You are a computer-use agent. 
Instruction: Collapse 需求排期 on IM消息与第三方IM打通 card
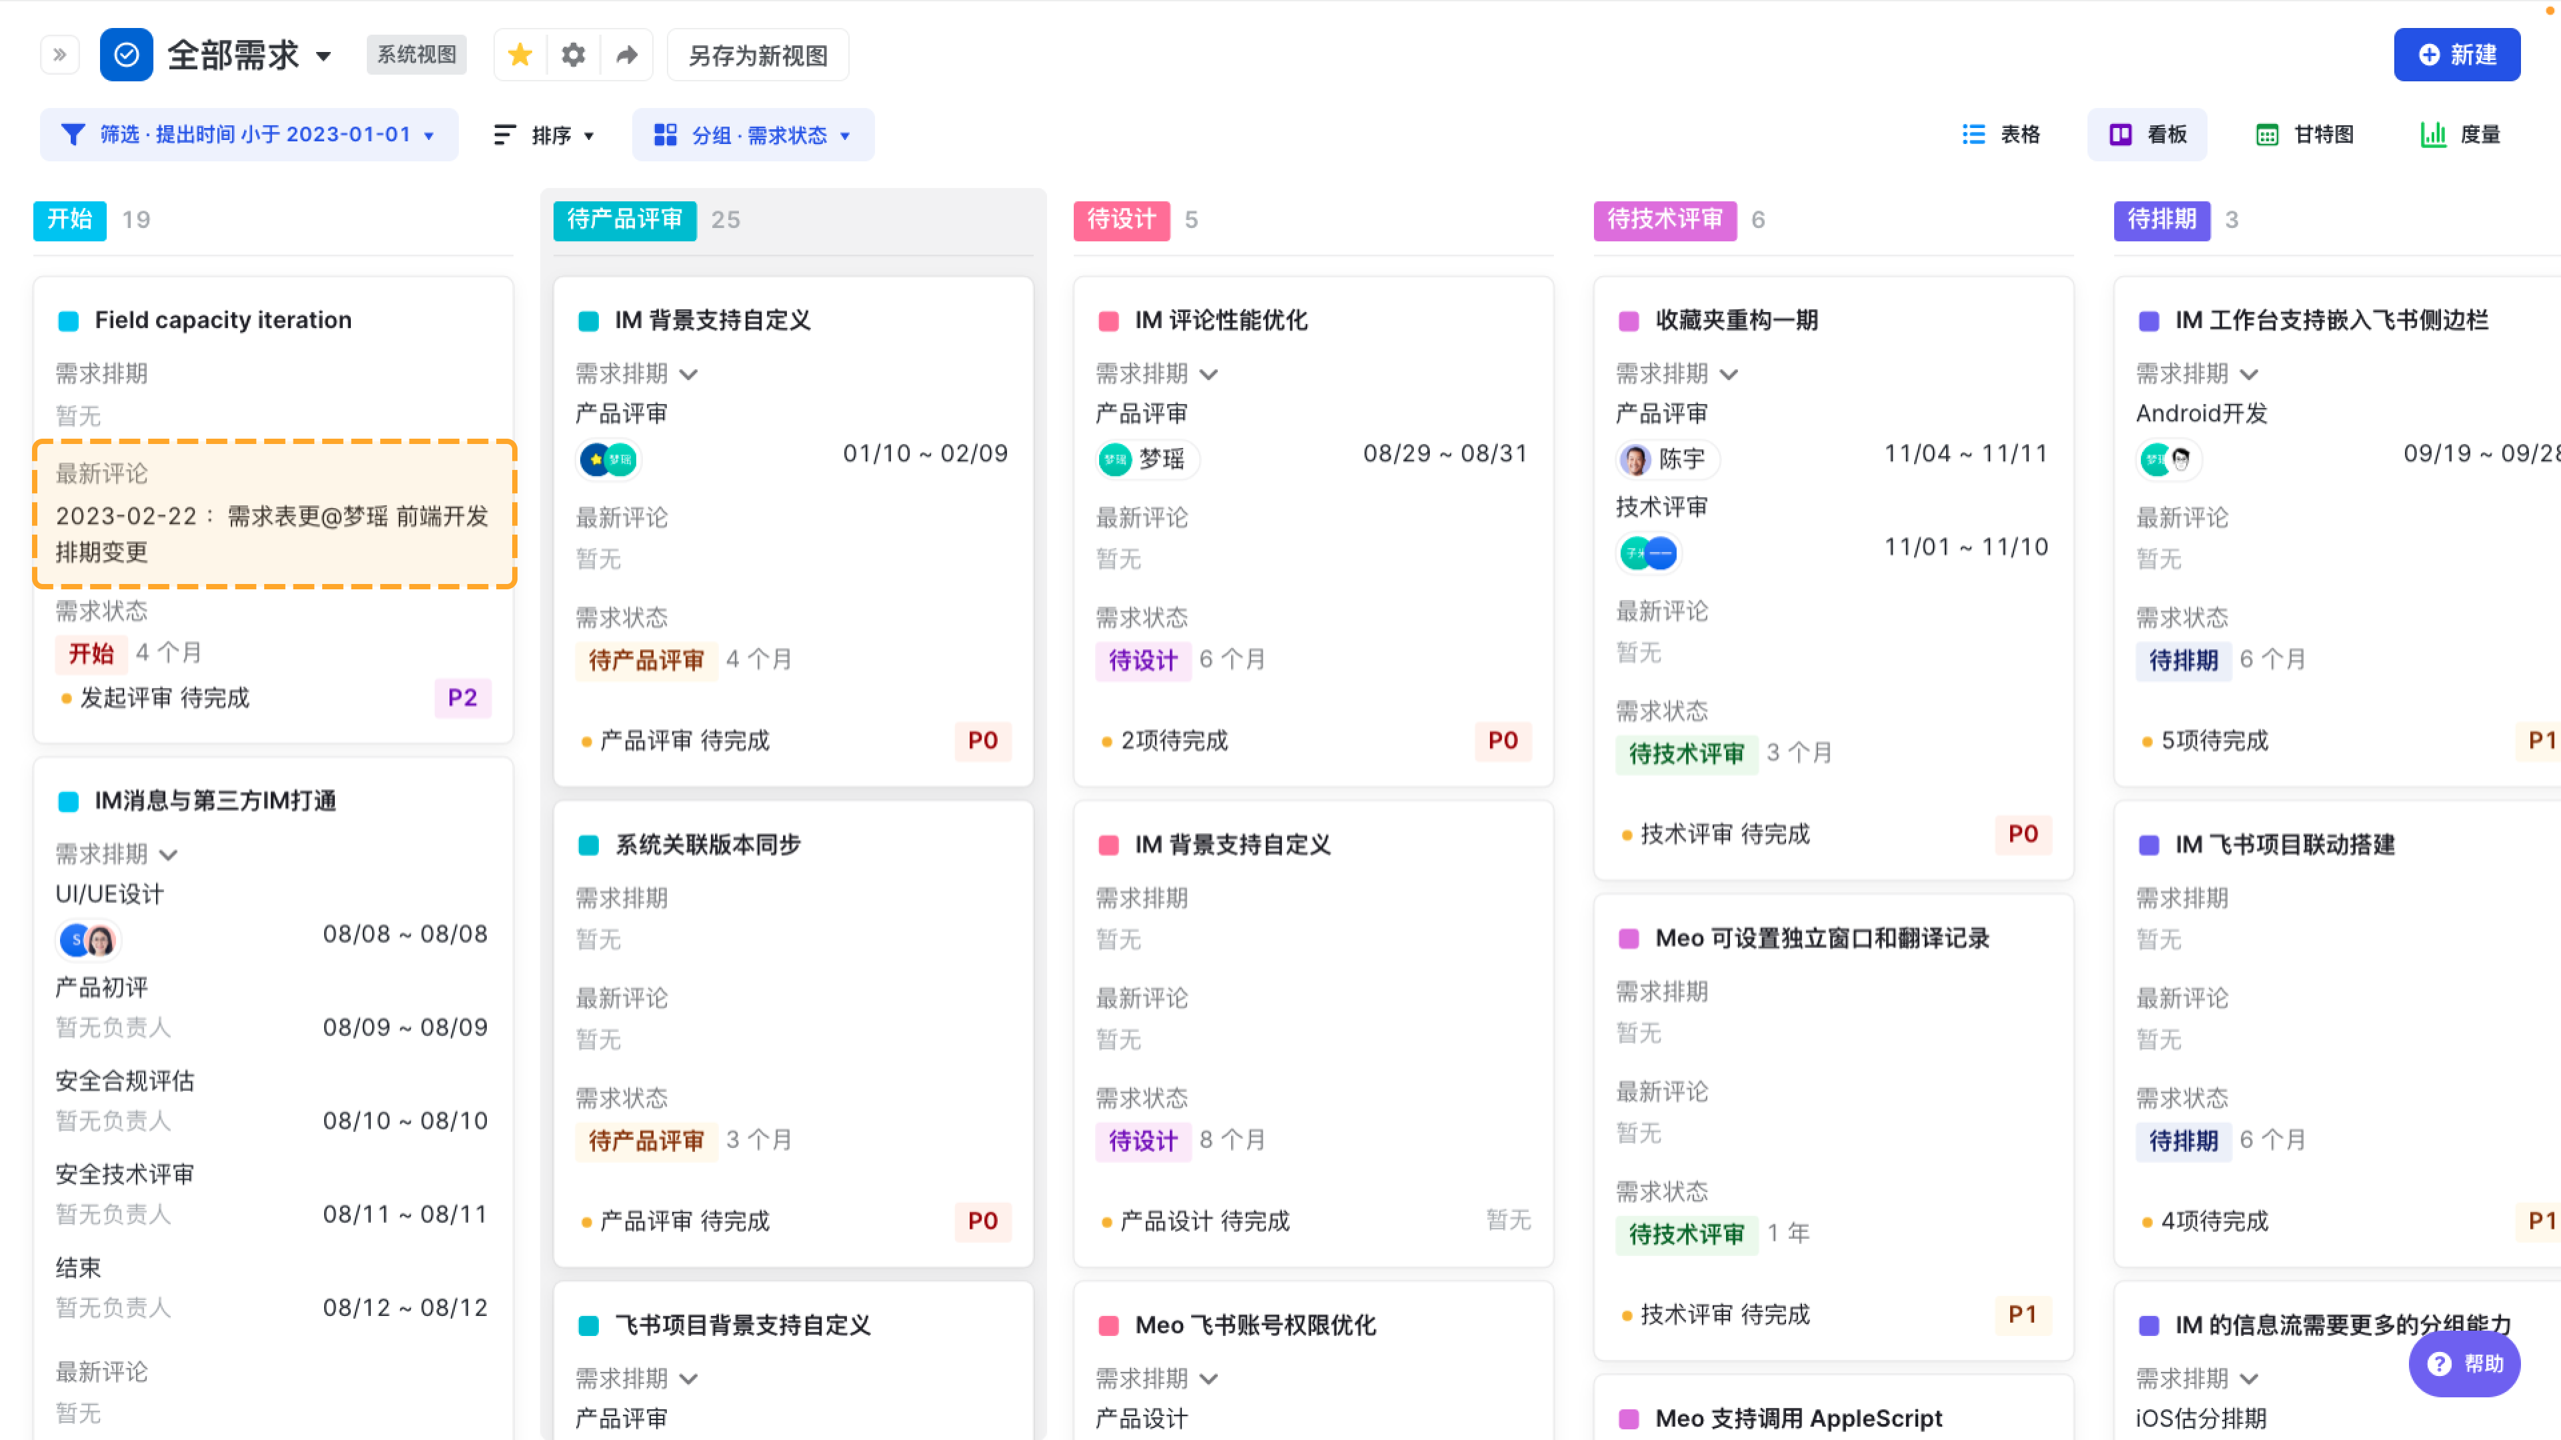coord(168,855)
